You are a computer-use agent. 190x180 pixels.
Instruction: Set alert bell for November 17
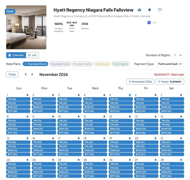[x=79, y=138]
